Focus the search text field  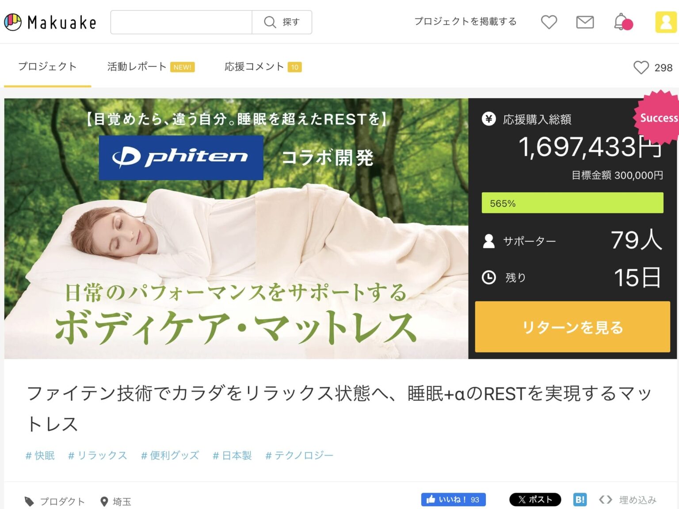pos(181,22)
